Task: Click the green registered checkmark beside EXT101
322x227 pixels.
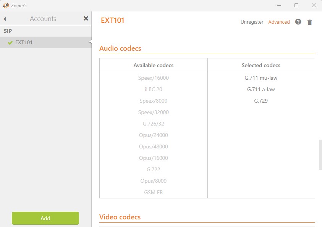Action: pos(10,43)
